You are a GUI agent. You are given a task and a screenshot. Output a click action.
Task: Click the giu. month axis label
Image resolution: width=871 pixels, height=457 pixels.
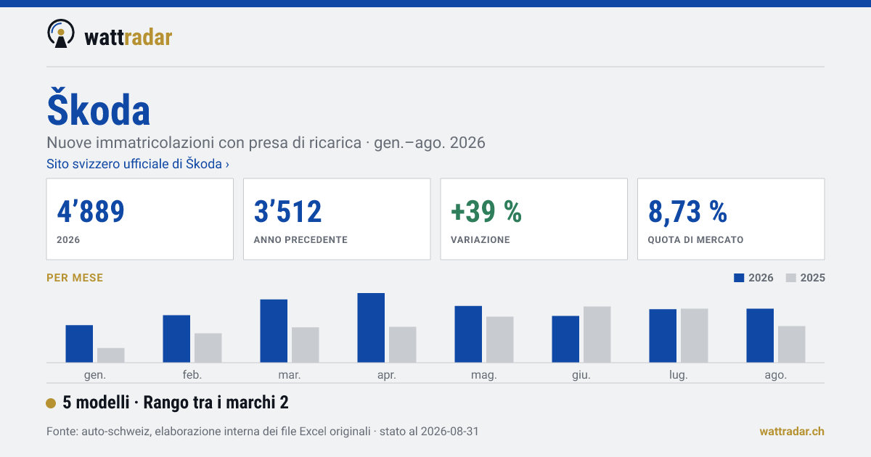click(581, 375)
